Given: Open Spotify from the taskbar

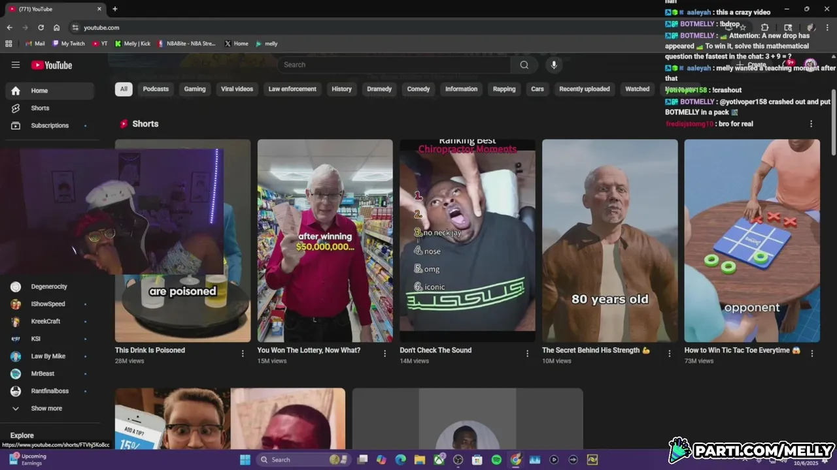Looking at the screenshot, I should 496,460.
